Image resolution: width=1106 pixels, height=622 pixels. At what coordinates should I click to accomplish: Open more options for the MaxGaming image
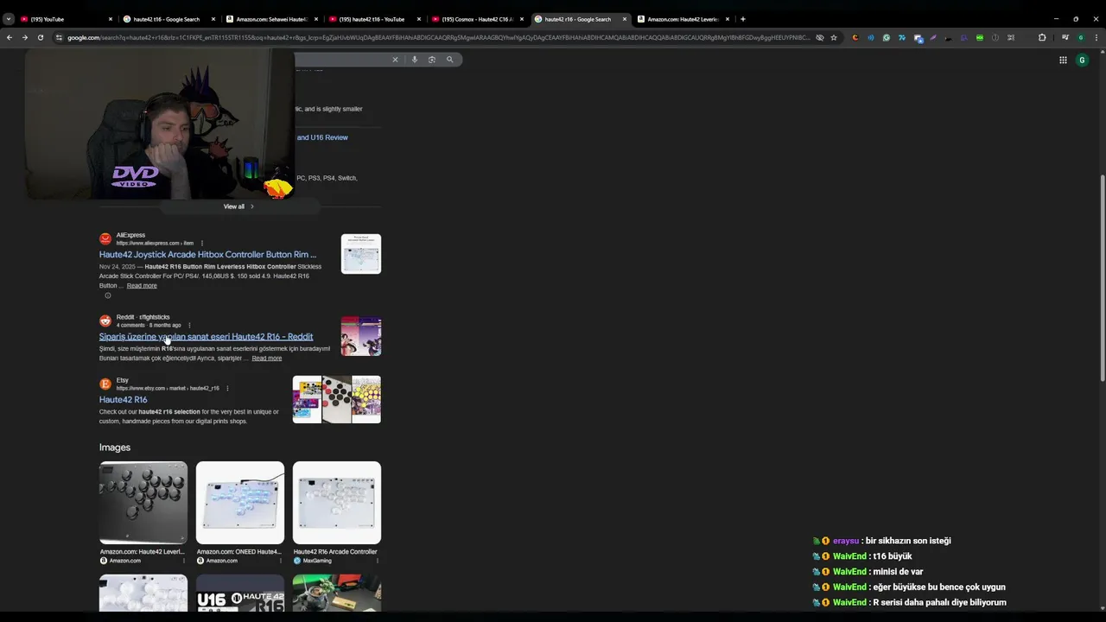click(378, 561)
